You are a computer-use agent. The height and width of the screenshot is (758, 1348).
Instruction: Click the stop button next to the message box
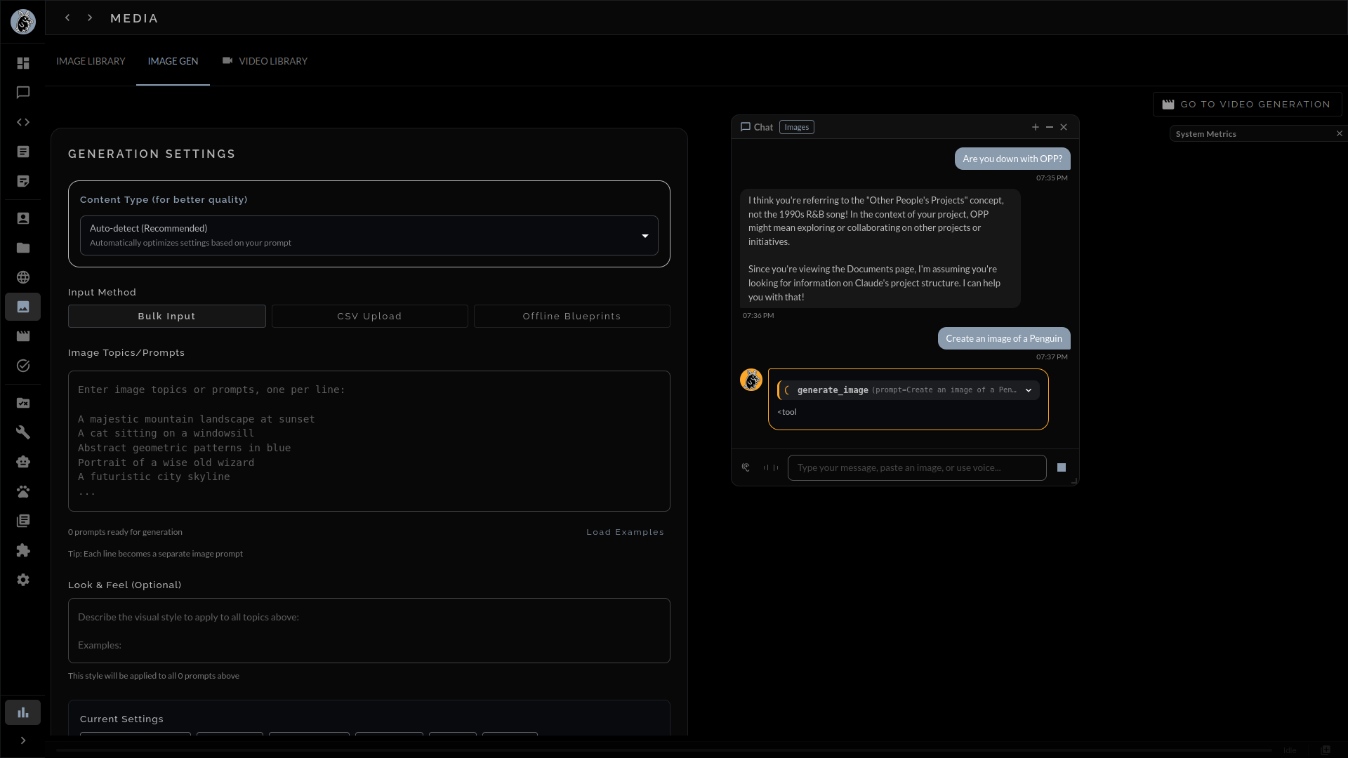click(1060, 467)
